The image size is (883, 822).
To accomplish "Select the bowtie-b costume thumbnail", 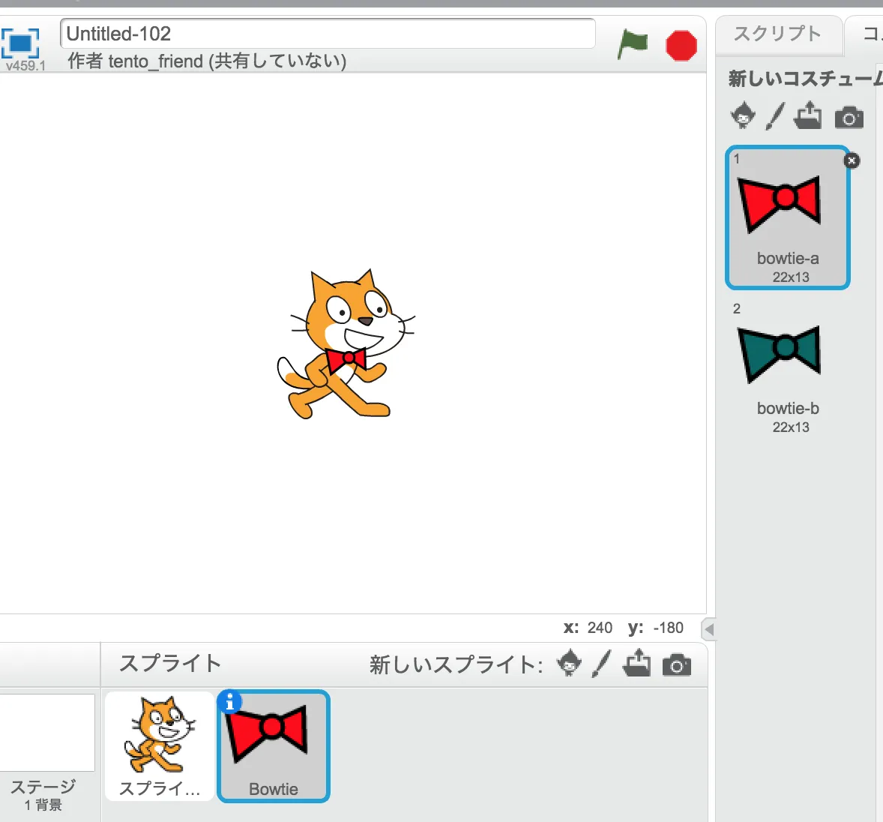I will [x=787, y=367].
